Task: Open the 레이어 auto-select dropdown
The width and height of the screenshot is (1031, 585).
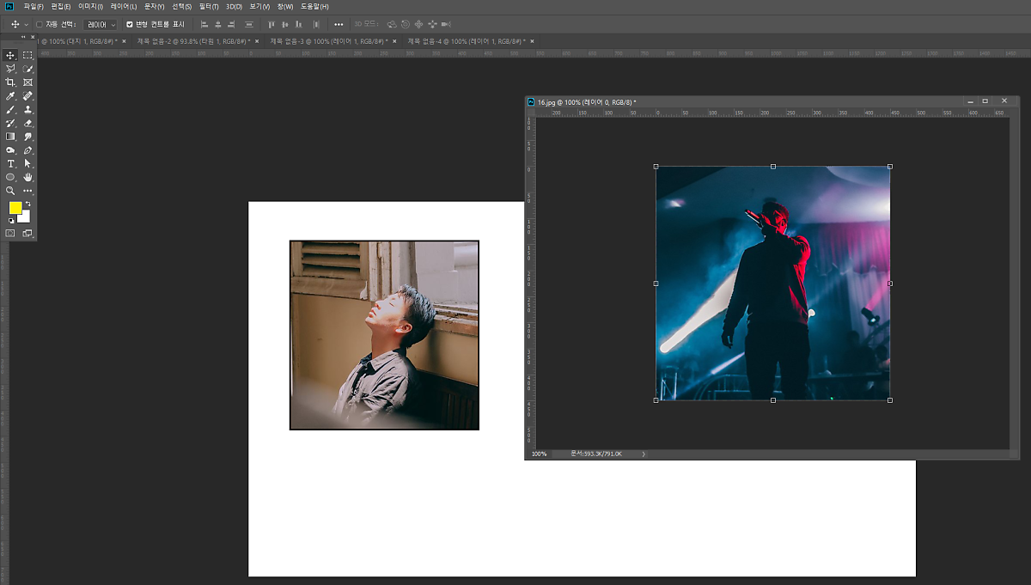Action: click(101, 24)
